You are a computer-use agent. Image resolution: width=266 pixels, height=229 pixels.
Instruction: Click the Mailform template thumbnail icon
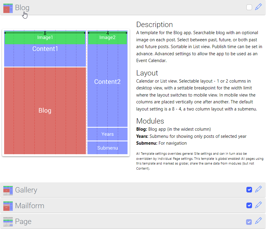click(8, 206)
